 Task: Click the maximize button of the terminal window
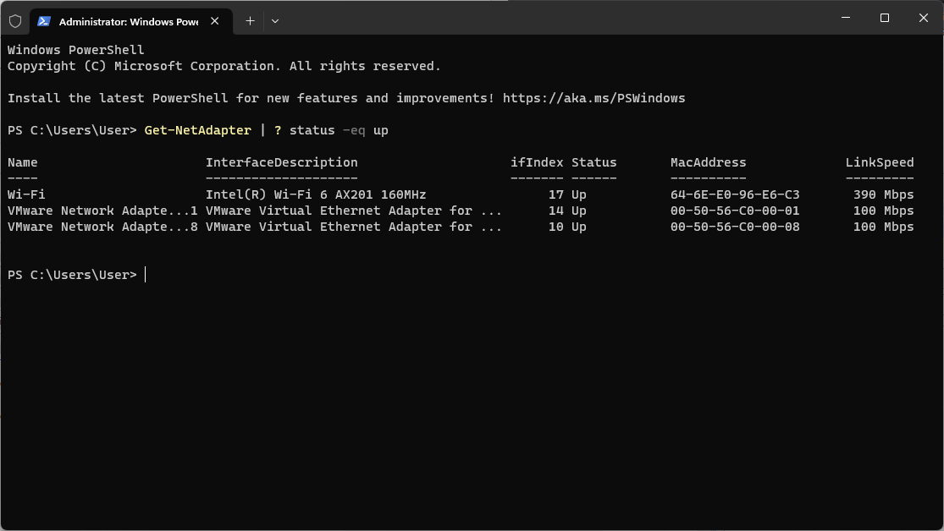click(883, 18)
